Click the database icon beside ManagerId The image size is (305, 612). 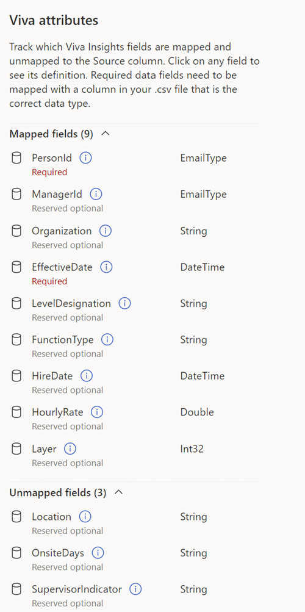coord(16,195)
